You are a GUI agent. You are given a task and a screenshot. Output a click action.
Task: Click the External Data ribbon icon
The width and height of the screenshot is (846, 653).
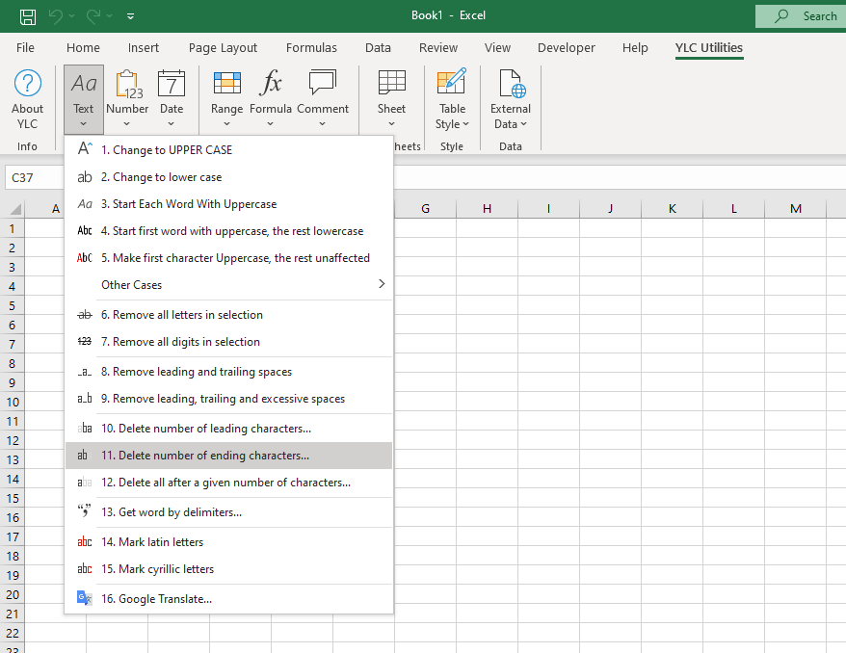pyautogui.click(x=511, y=84)
